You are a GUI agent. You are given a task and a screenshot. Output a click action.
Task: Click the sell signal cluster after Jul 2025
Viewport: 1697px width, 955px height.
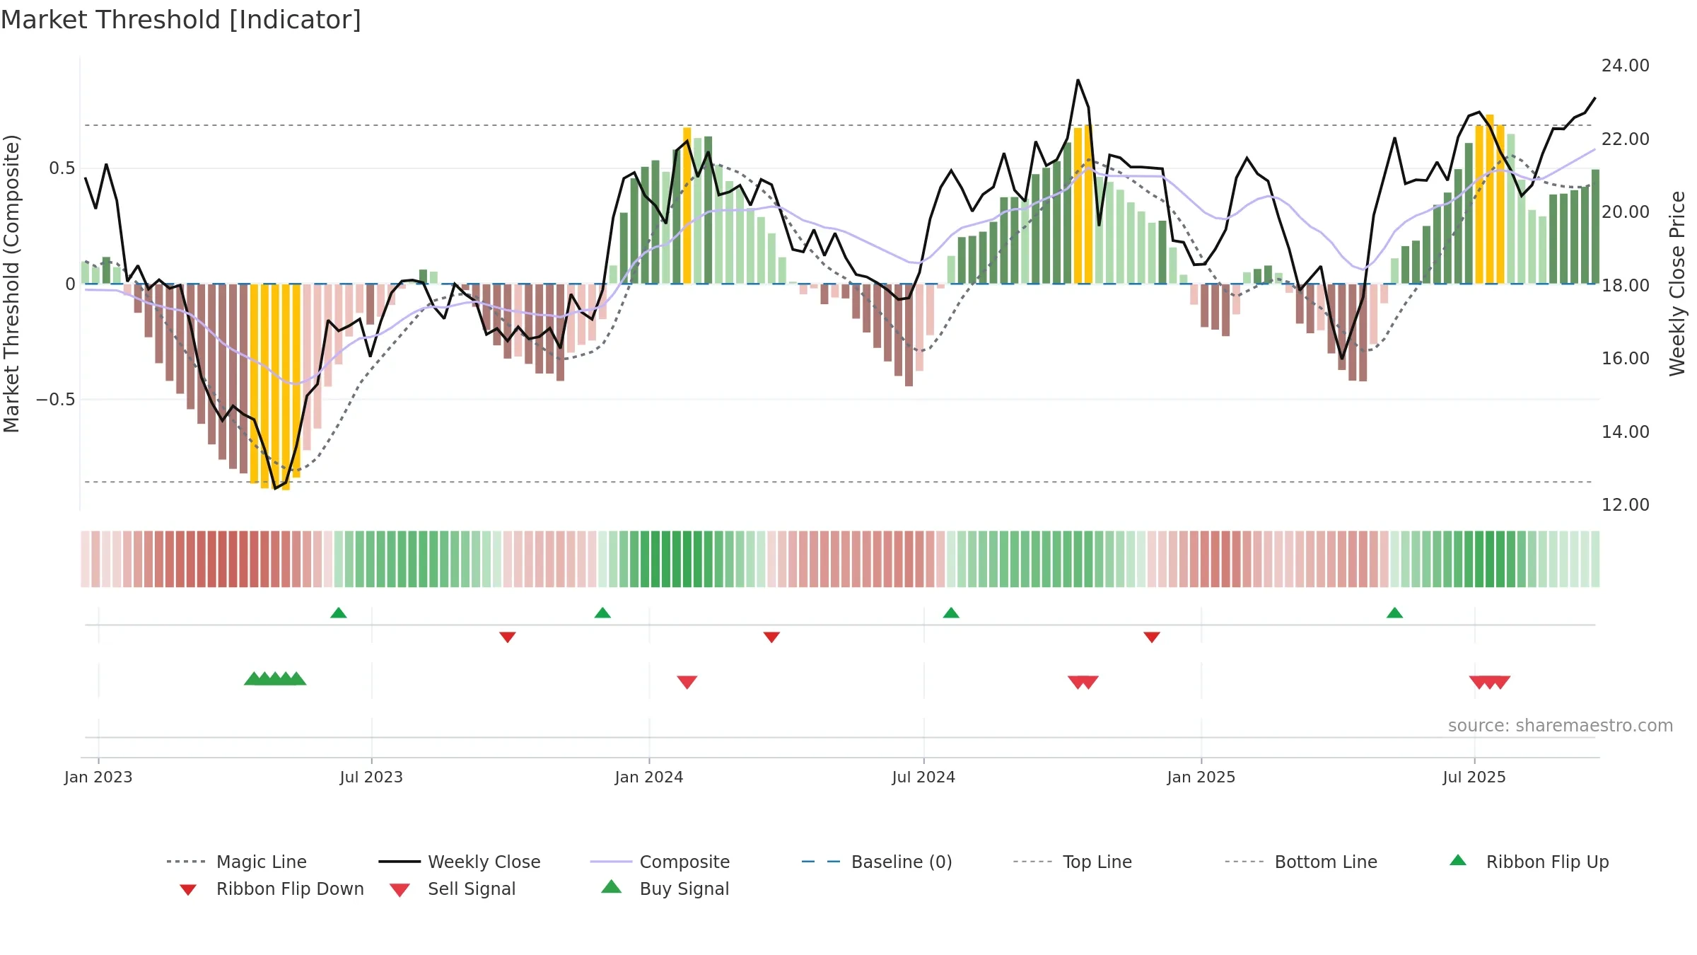tap(1490, 682)
